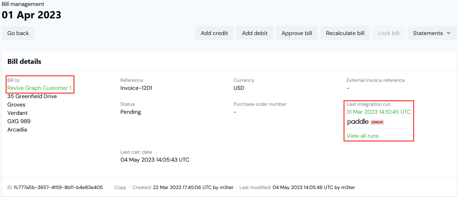The width and height of the screenshot is (458, 197).
Task: Select the Pending status value
Action: click(131, 112)
